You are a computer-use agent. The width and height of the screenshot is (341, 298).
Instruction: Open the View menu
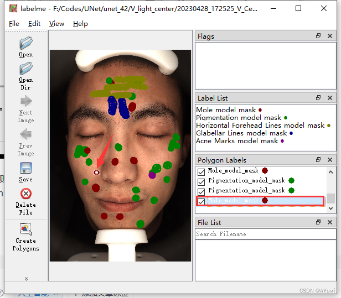pos(56,23)
